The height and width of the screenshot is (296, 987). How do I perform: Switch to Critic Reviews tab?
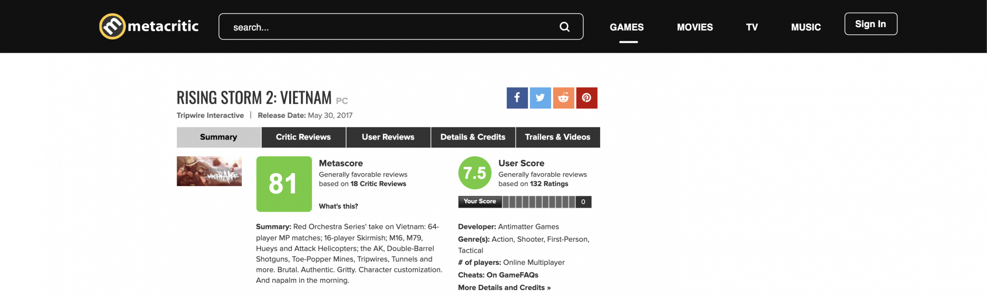click(x=304, y=137)
